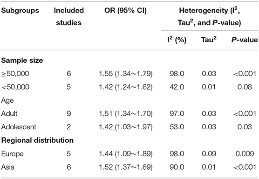259x179 pixels.
Task: Click the 1.42 (1.03~1.97) odds ratio cell
Action: 126,127
